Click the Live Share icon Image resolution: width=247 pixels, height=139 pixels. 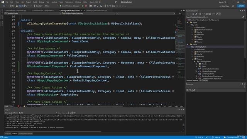(220, 6)
